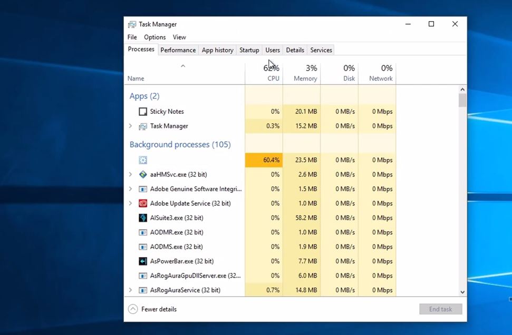Screen dimensions: 512x335
Task: Click the gear icon of unnamed process
Action: [x=143, y=160]
